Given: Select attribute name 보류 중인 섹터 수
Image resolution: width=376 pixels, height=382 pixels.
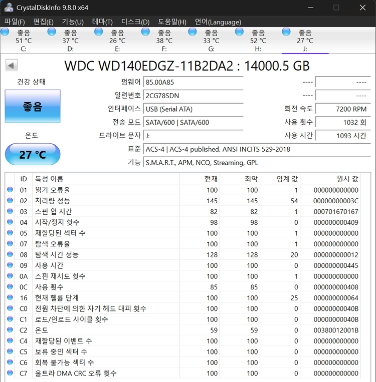Looking at the screenshot, I should click(x=61, y=351).
